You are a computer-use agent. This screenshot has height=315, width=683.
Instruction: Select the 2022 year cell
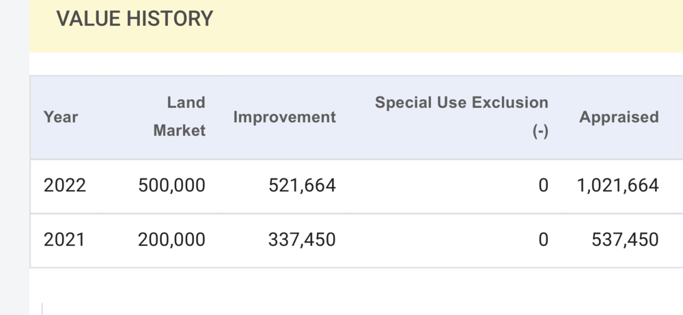click(x=65, y=185)
